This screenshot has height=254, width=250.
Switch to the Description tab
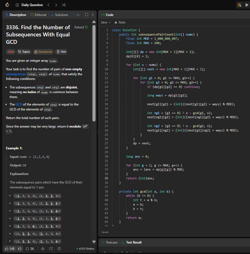click(16, 15)
